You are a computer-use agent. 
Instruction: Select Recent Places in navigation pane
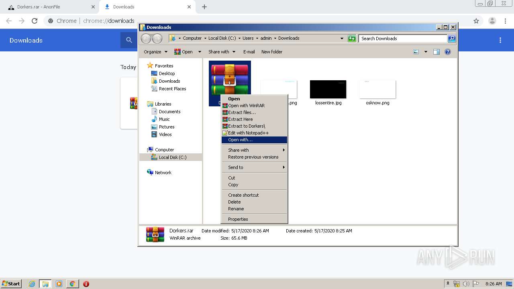(x=172, y=89)
